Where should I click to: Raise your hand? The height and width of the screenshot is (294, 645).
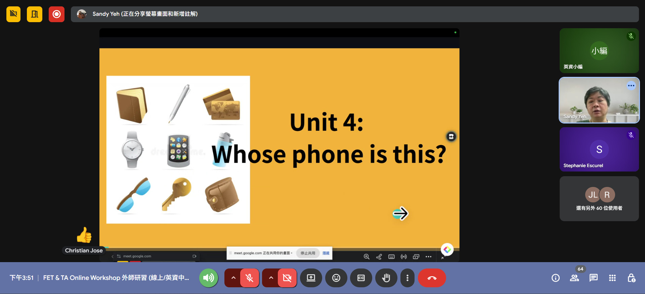point(386,278)
